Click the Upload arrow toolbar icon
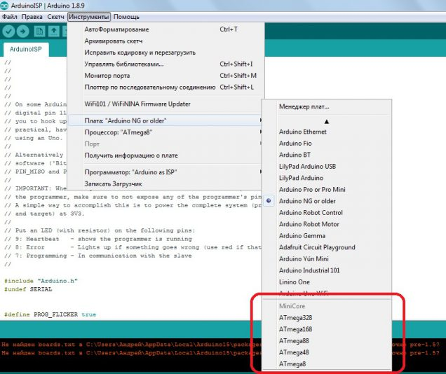 pyautogui.click(x=22, y=31)
